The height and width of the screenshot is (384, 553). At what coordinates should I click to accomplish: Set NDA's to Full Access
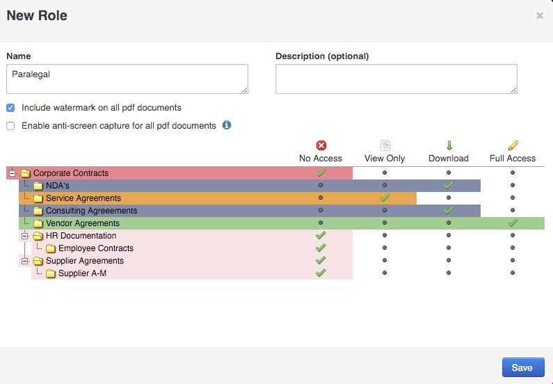pos(513,185)
